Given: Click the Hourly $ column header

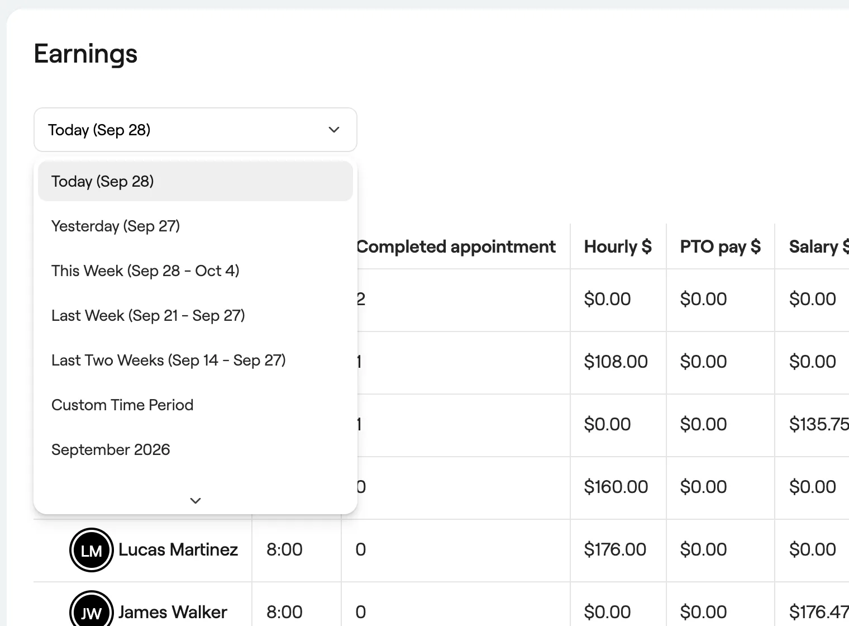Looking at the screenshot, I should [618, 246].
